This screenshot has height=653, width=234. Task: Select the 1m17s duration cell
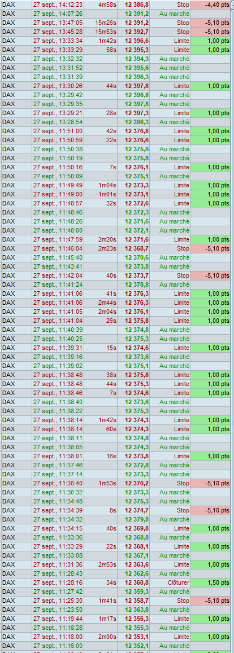tap(101, 618)
